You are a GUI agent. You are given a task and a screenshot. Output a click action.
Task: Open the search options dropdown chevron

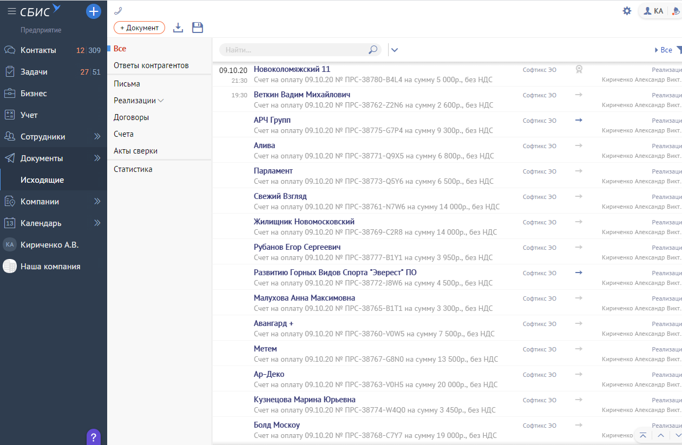point(395,50)
